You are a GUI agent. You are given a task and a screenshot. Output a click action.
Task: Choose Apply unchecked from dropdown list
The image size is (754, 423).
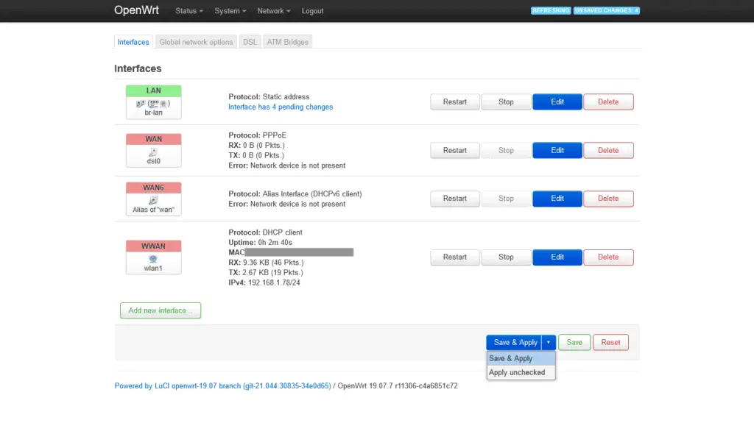pyautogui.click(x=521, y=372)
